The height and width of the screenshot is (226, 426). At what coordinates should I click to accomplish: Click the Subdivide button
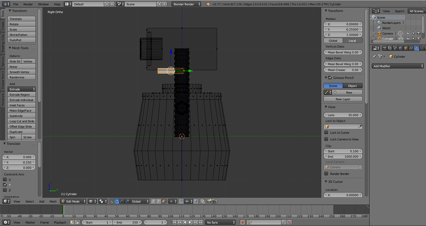click(22, 116)
